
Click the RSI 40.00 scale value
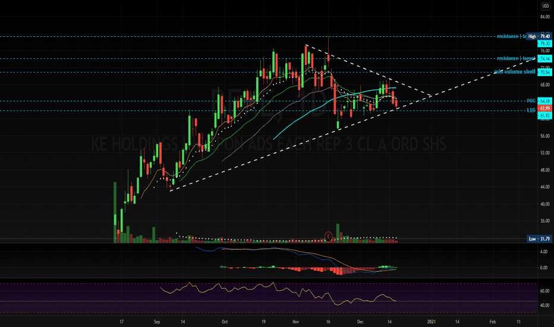coord(545,306)
